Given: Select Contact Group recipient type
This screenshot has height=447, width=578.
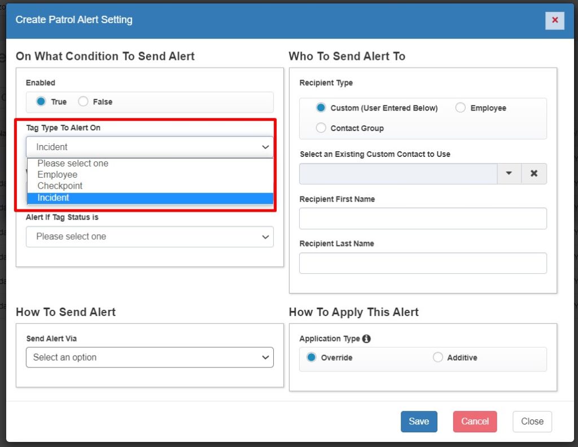Looking at the screenshot, I should coord(321,128).
